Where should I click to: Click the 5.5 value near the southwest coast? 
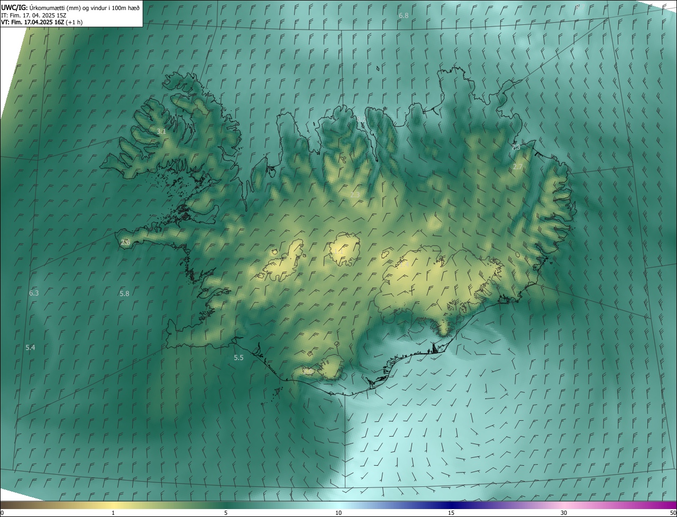(x=239, y=358)
